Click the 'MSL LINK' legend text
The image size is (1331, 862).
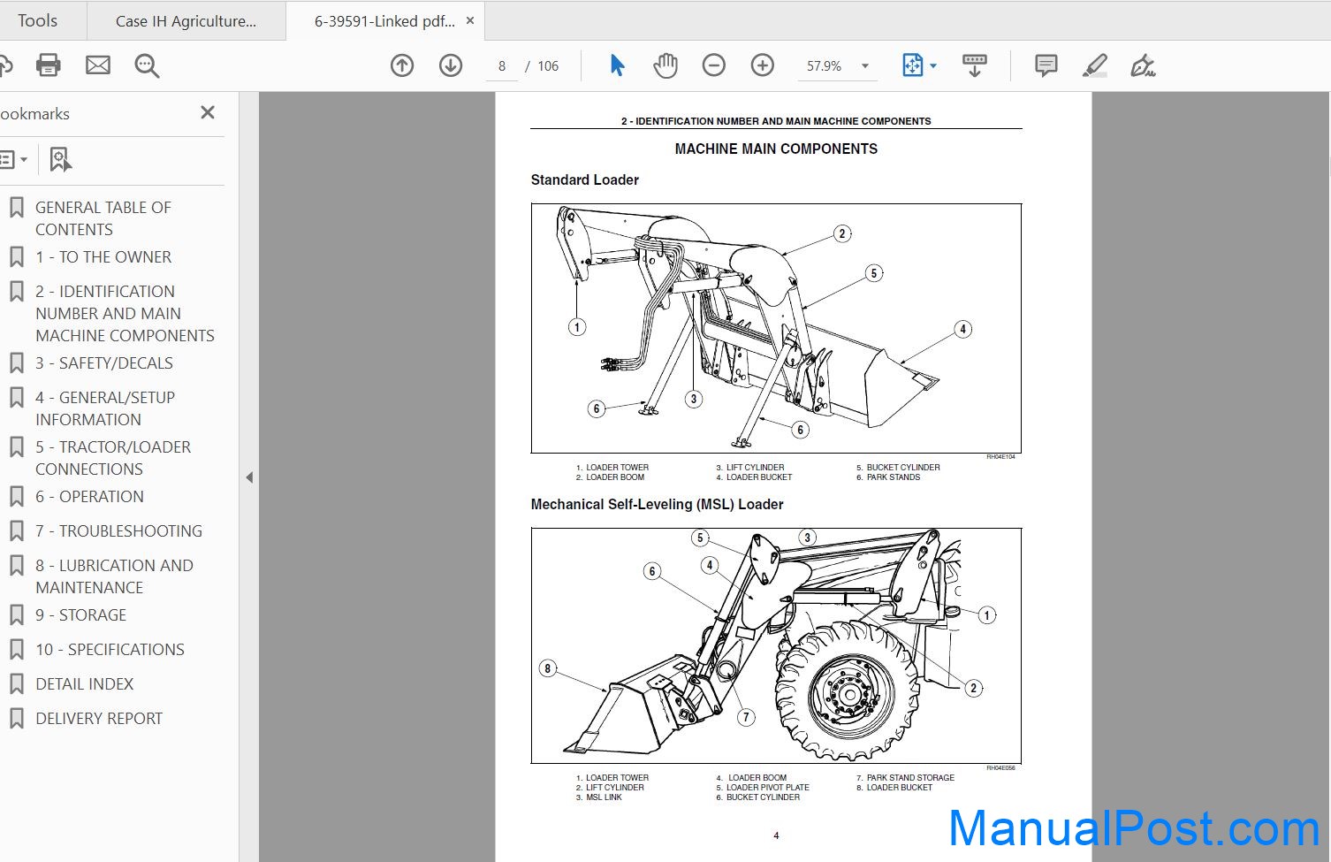pyautogui.click(x=604, y=797)
